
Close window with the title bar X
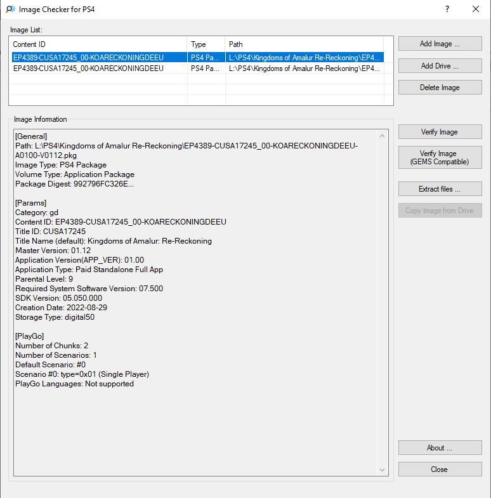coord(476,10)
